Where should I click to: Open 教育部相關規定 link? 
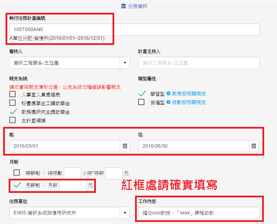click(189, 94)
